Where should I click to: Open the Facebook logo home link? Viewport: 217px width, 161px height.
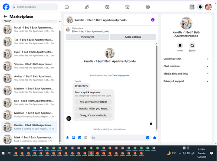[6, 7]
